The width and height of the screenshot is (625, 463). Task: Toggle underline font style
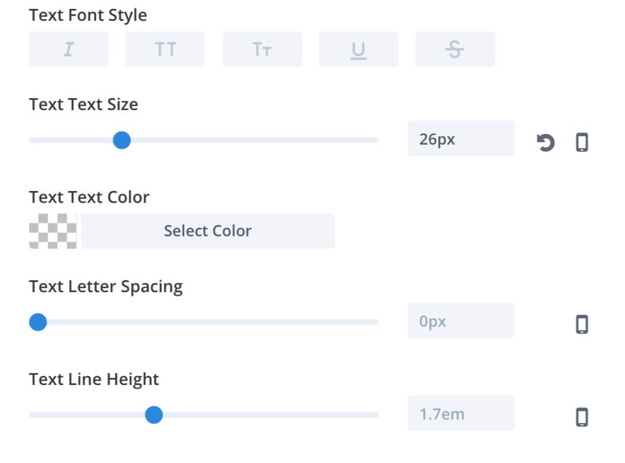tap(358, 49)
